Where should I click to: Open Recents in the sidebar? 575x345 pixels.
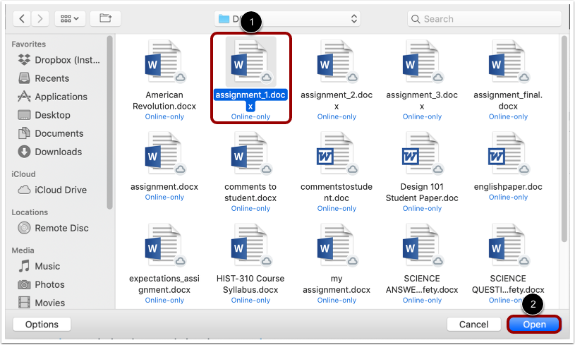44,78
